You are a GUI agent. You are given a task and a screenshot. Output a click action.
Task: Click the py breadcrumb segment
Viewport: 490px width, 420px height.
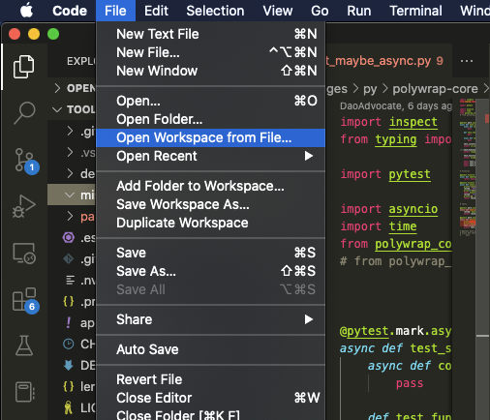pos(370,89)
